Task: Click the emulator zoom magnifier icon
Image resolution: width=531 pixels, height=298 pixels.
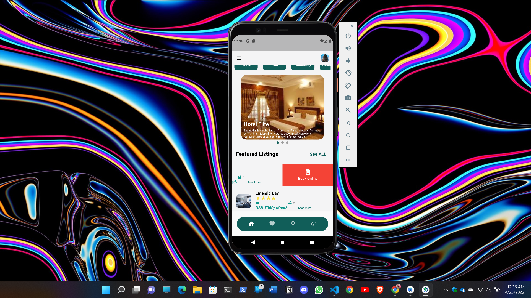Action: click(x=348, y=110)
